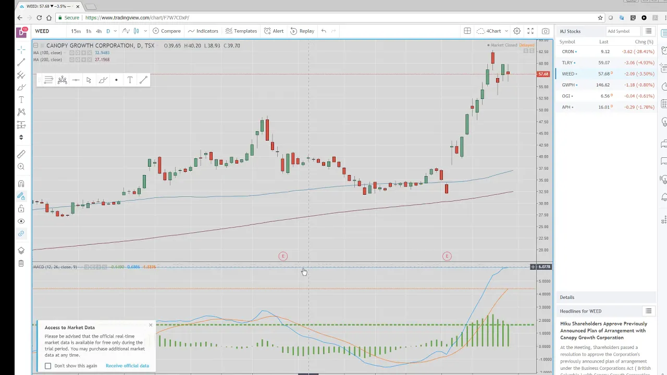Toggle magnet mode
This screenshot has width=667, height=375.
(21, 183)
